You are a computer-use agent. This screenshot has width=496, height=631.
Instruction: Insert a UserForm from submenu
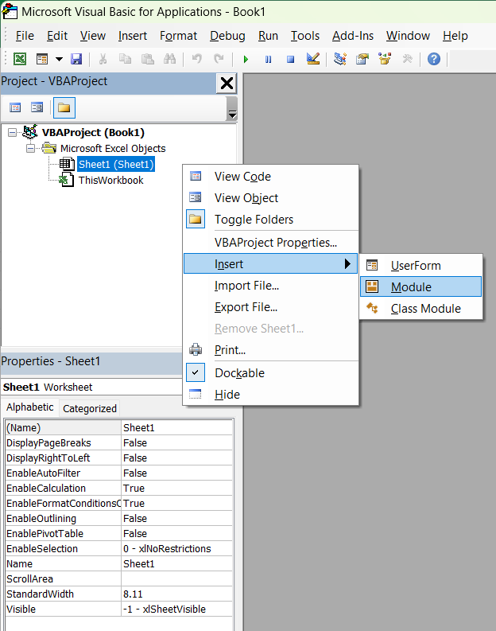coord(420,266)
